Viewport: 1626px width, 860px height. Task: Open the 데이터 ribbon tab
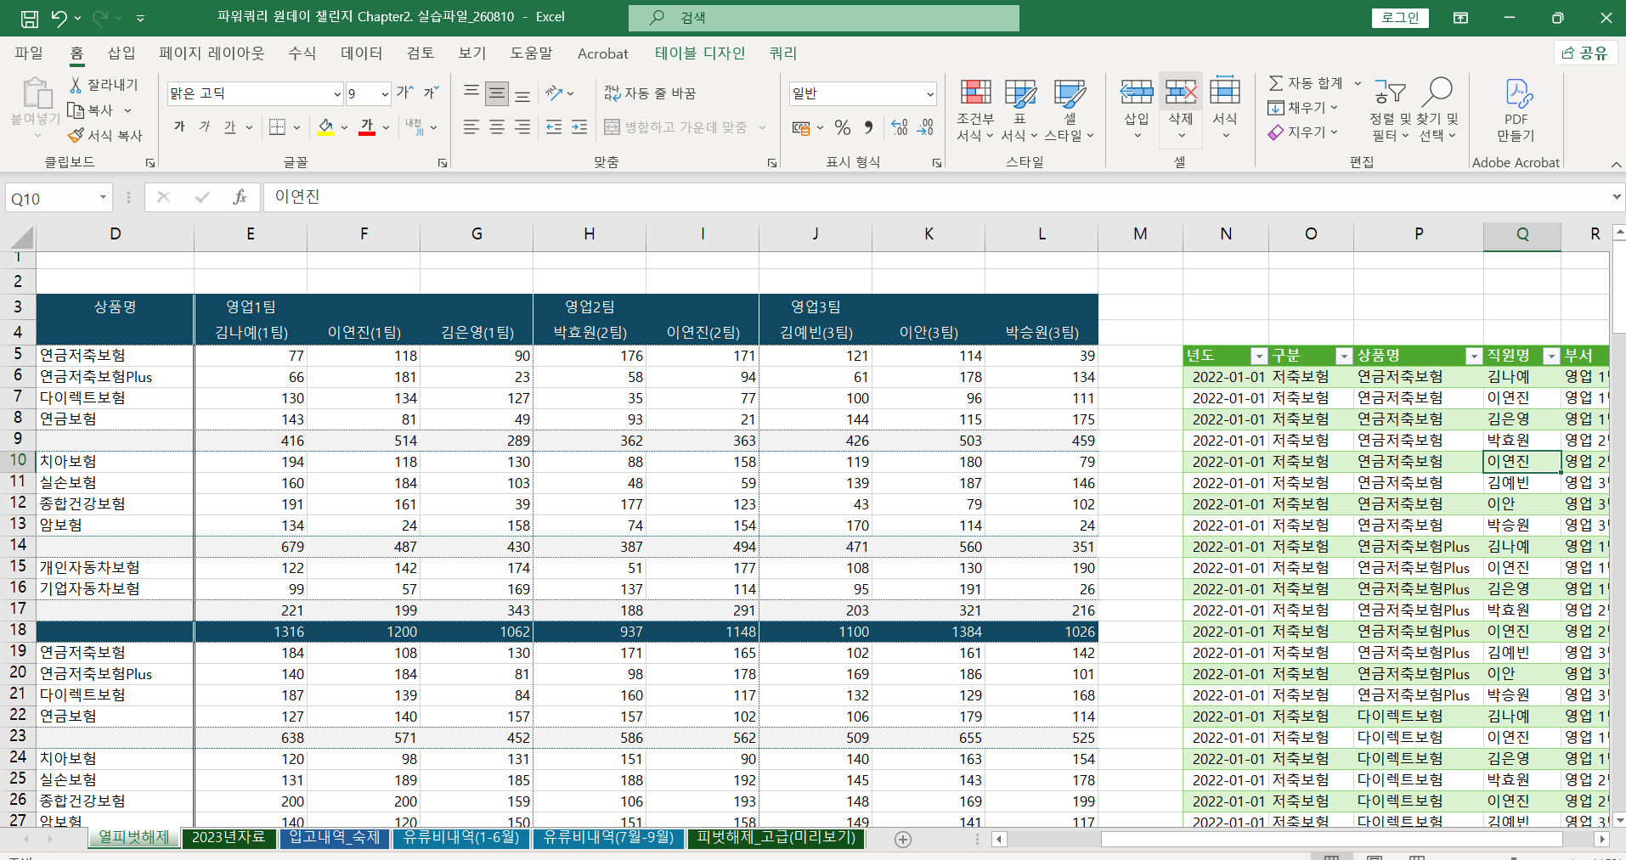tap(361, 53)
